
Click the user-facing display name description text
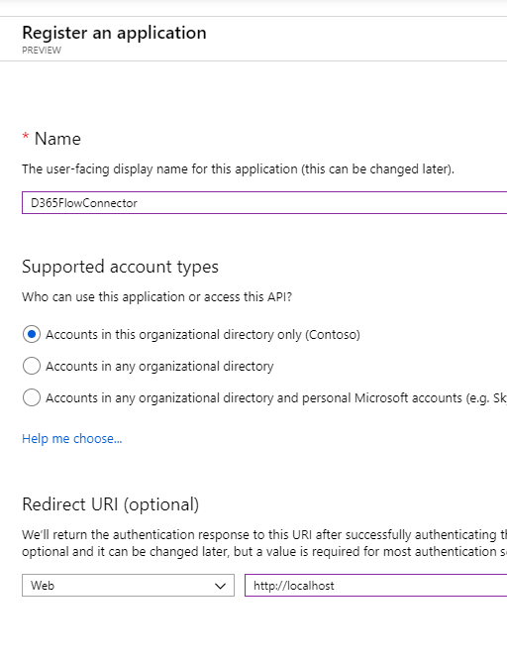point(239,169)
